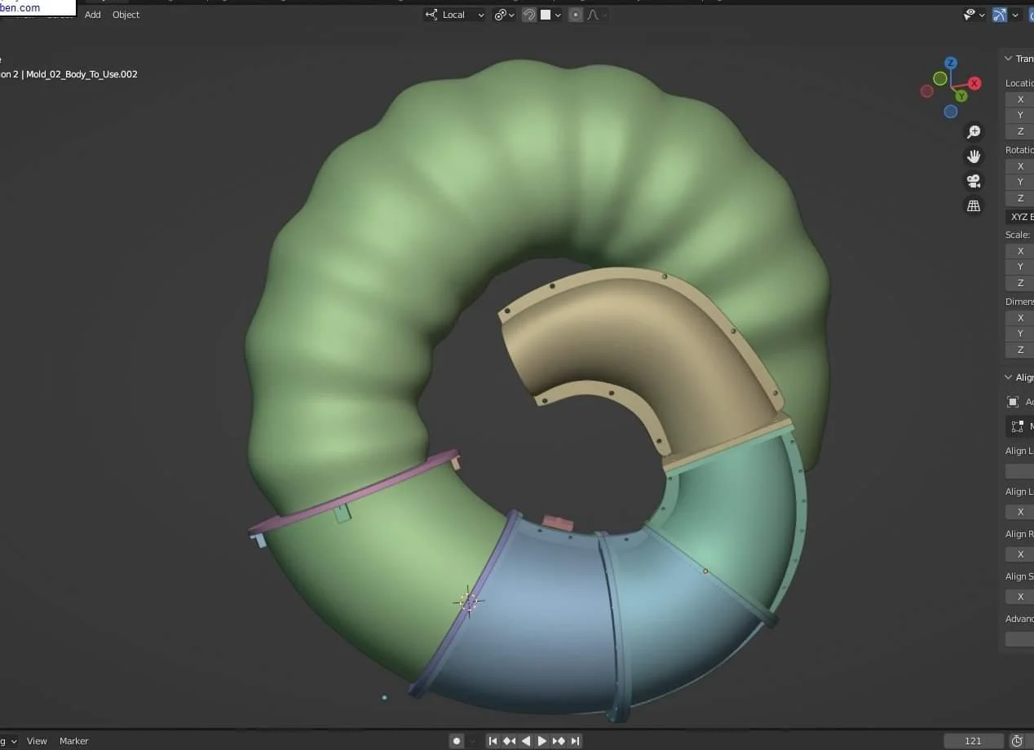The height and width of the screenshot is (750, 1034).
Task: Toggle the show gizmo button
Action: tap(1000, 15)
